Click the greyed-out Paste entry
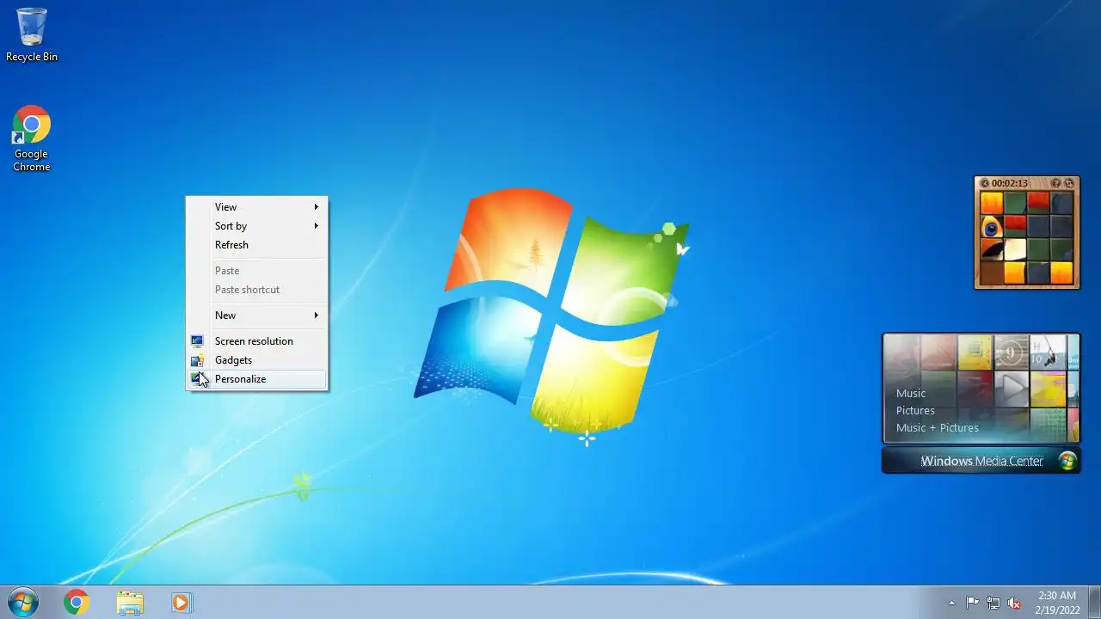This screenshot has height=619, width=1101. [256, 271]
